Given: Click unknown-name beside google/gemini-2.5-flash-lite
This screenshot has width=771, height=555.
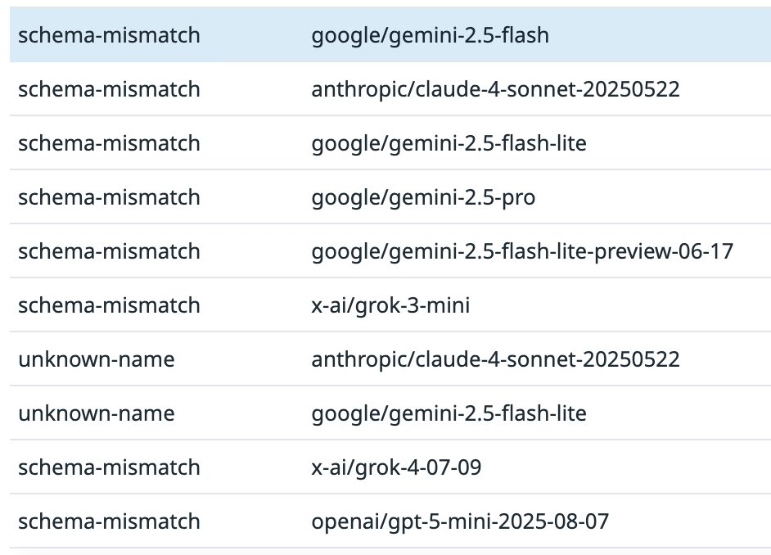Looking at the screenshot, I should pyautogui.click(x=97, y=413).
